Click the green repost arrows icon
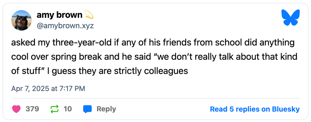Viewport: 311px width, 122px height. [x=55, y=109]
